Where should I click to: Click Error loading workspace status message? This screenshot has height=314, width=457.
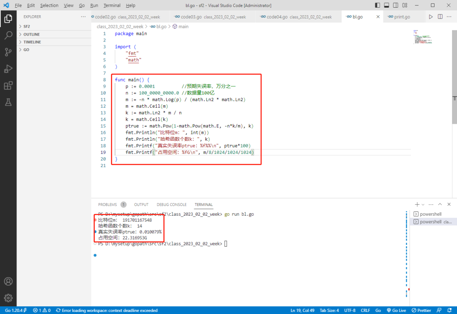pyautogui.click(x=107, y=310)
